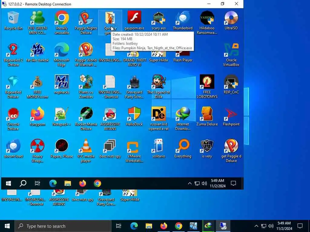Select the Peggle Nights Deluxe shortcut
Image resolution: width=310 pixels, height=232 pixels.
[86, 23]
